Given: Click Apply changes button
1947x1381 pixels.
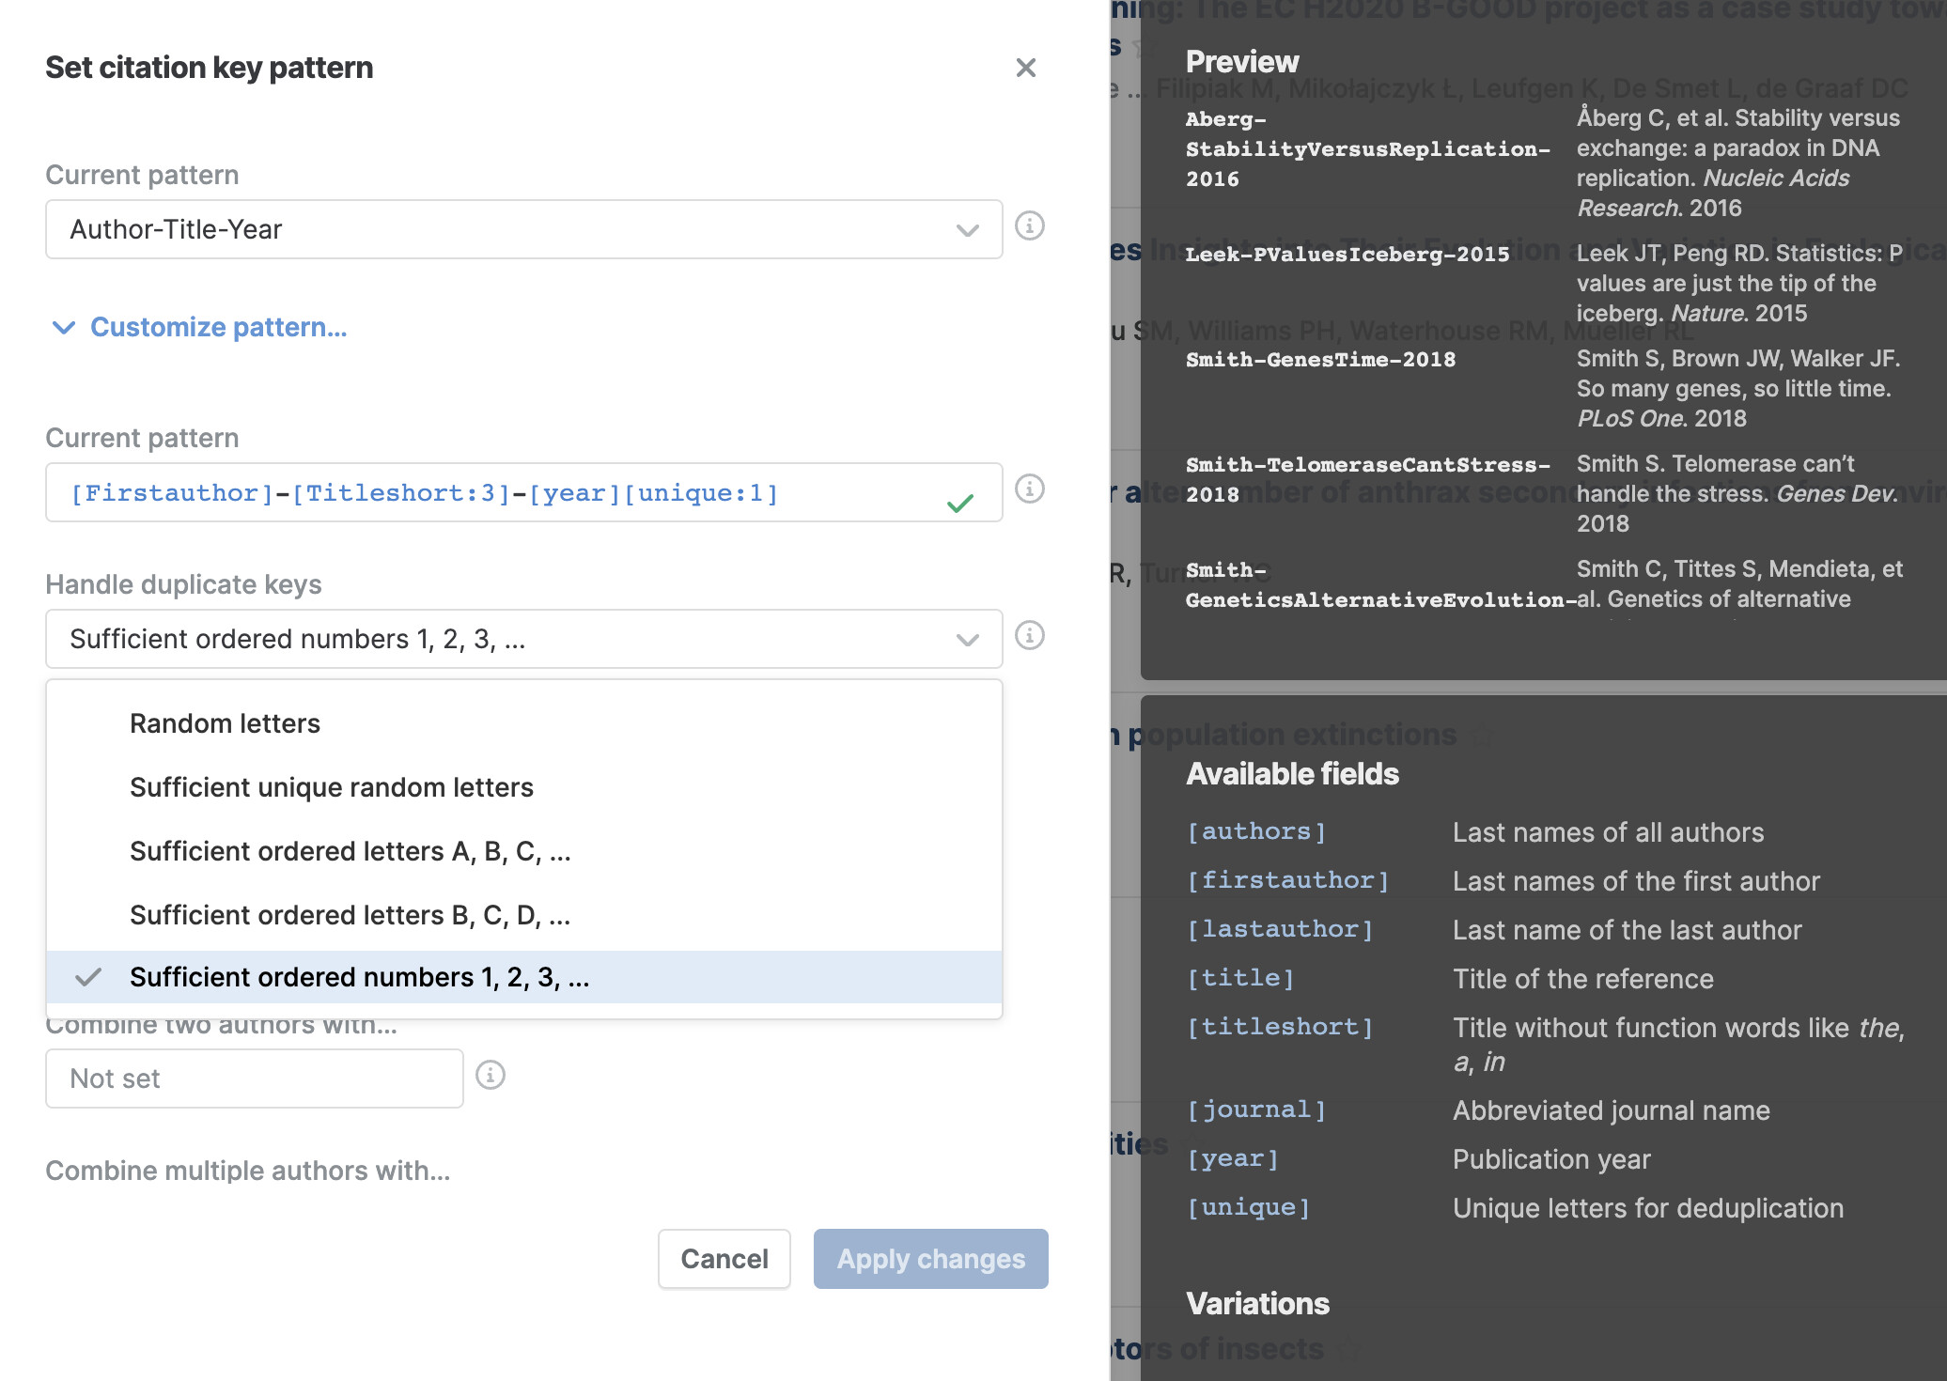Looking at the screenshot, I should [x=931, y=1259].
